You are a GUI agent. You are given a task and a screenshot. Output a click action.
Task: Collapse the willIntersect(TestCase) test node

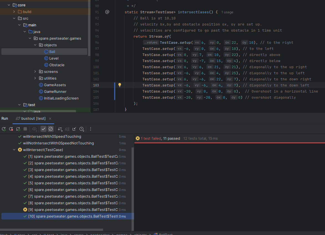point(14,150)
